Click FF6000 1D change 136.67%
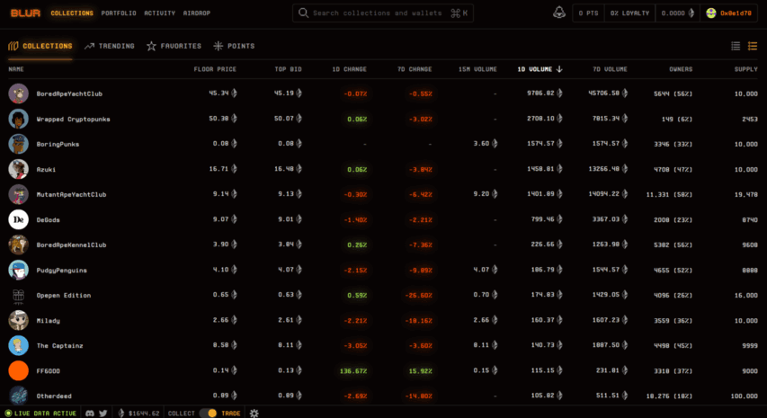Screen dimensions: 767x418 coord(353,371)
